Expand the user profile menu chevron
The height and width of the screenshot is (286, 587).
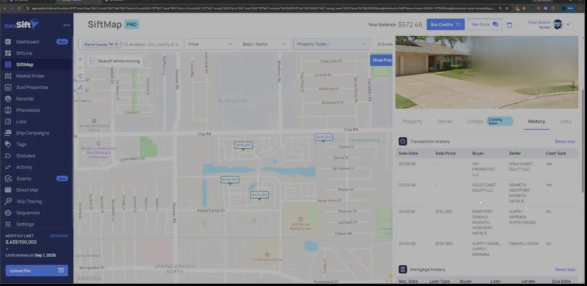(x=568, y=25)
